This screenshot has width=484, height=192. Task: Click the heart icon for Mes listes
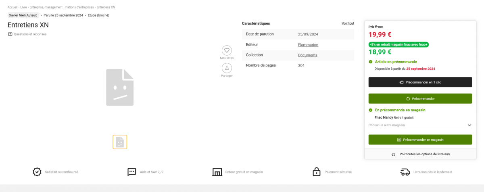click(x=227, y=50)
